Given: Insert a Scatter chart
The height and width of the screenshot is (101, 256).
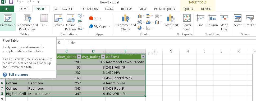Looking at the screenshot, I should [x=148, y=28].
